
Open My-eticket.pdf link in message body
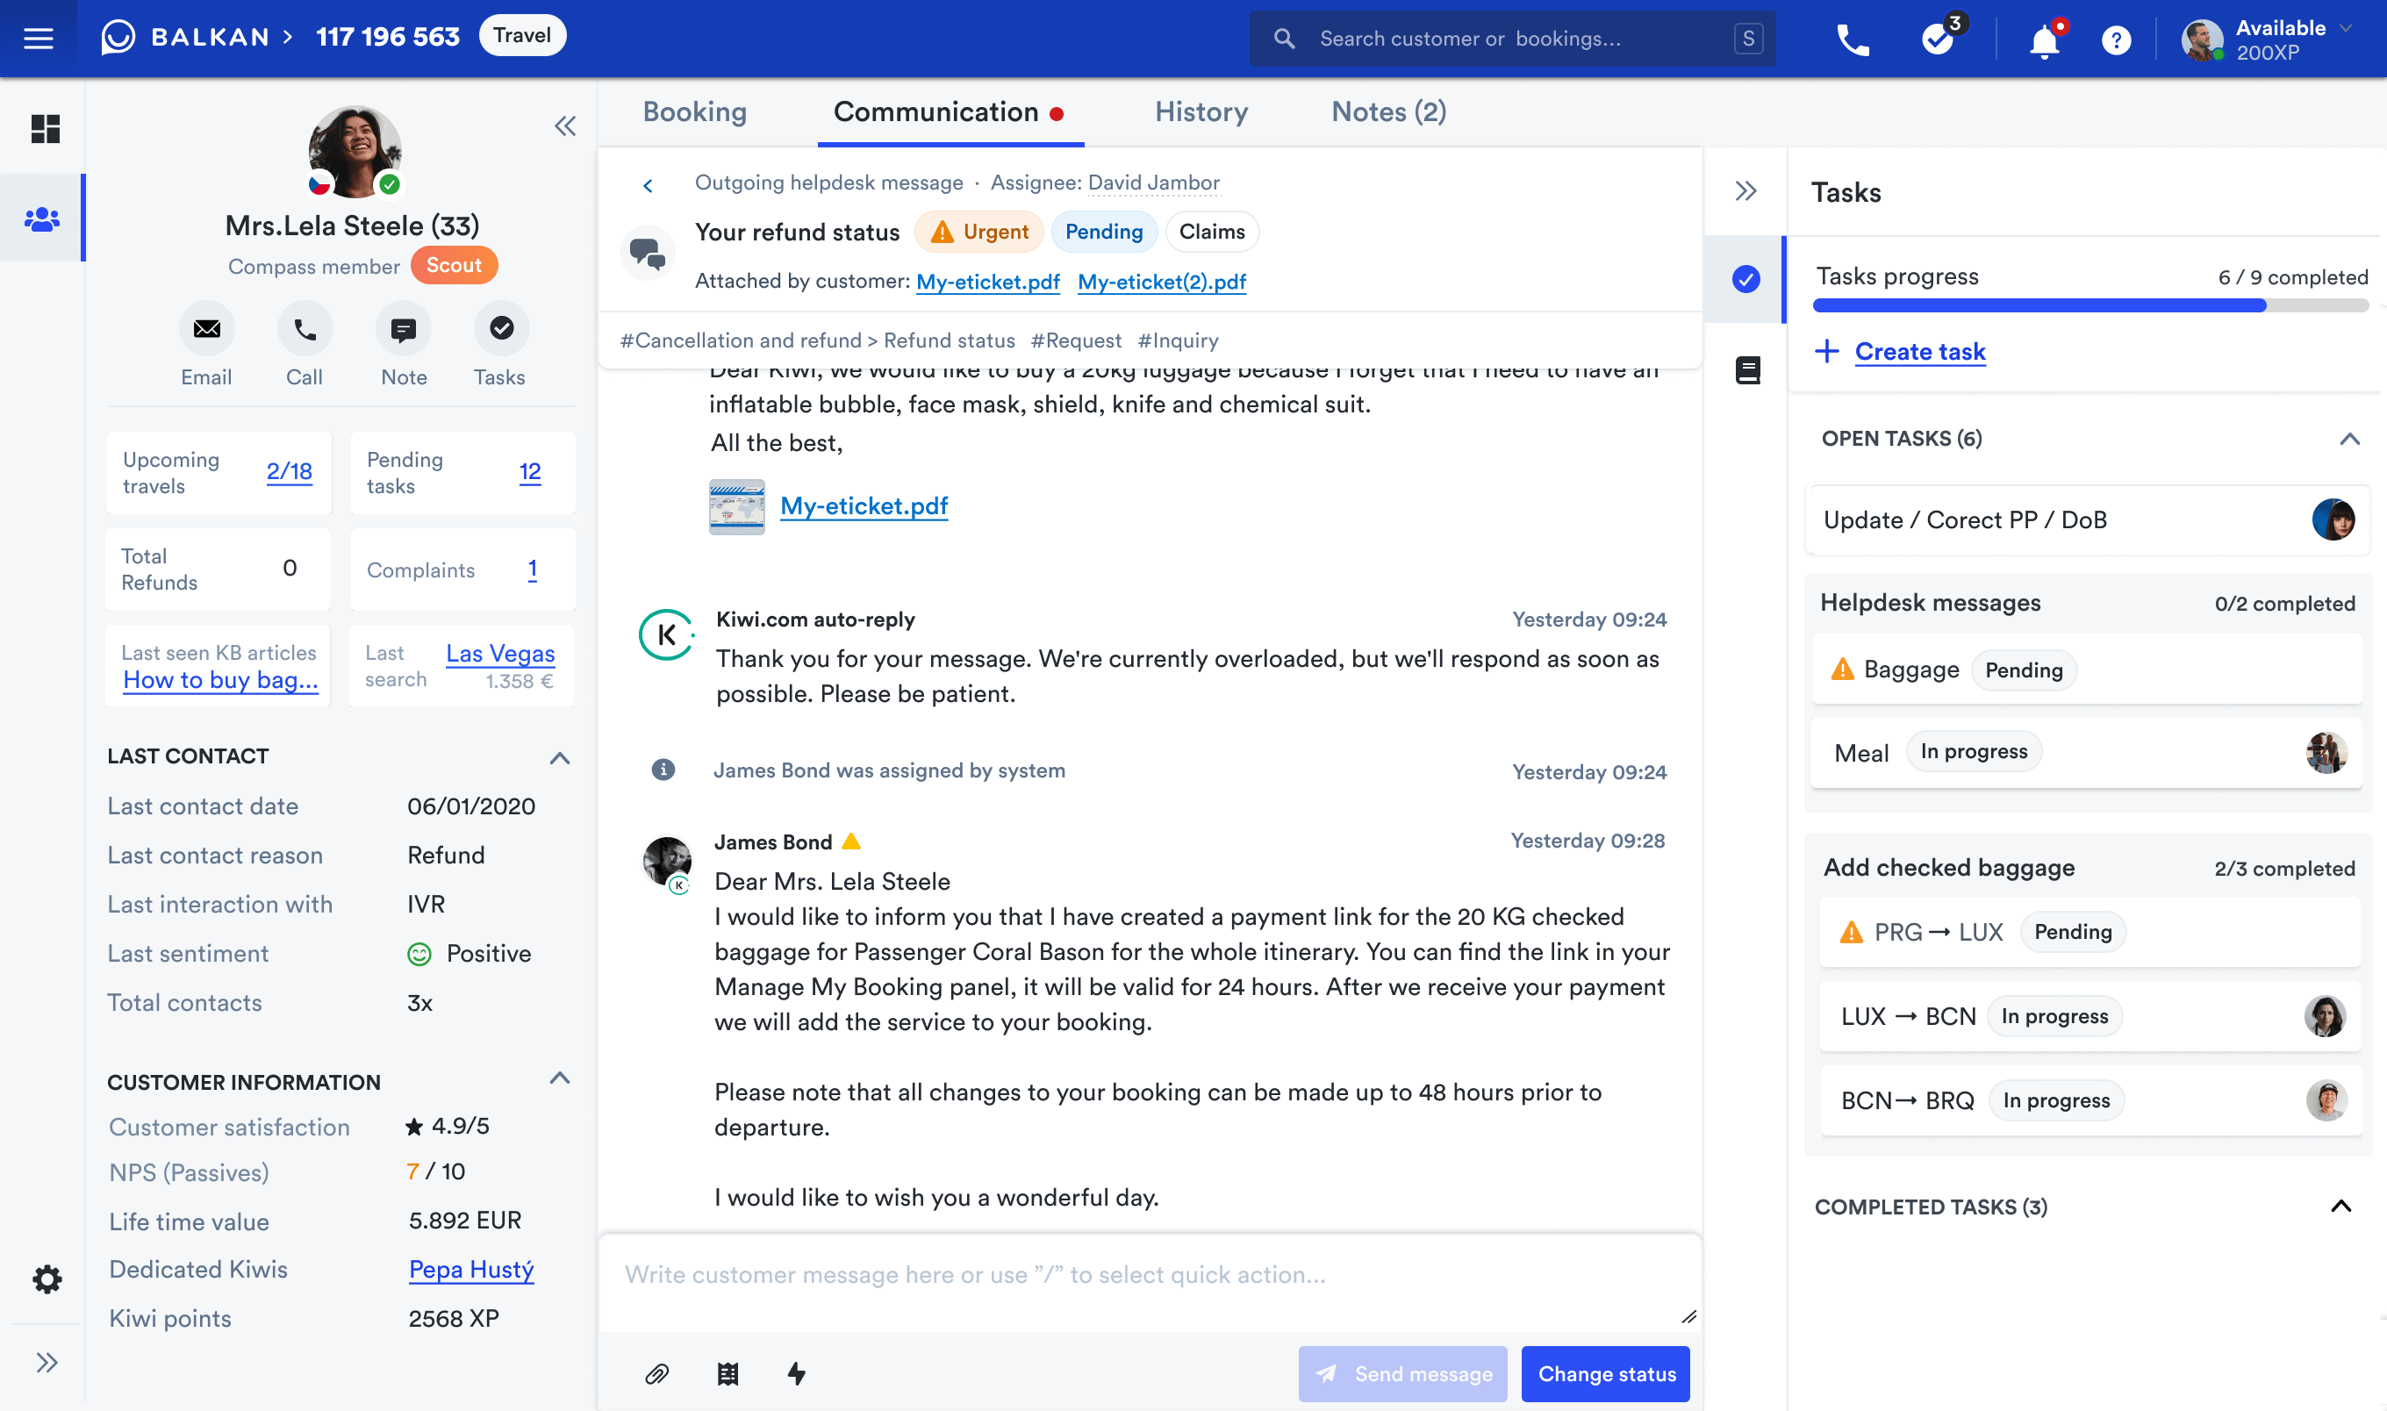[x=864, y=505]
